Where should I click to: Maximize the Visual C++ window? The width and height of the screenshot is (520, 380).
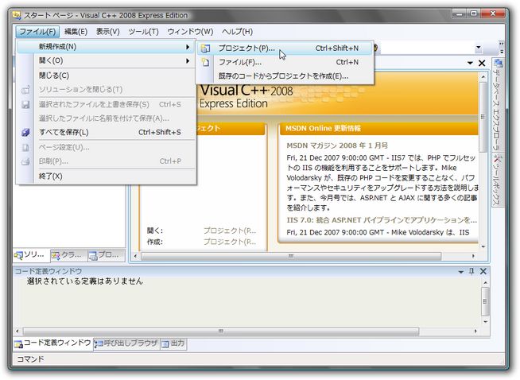point(474,14)
